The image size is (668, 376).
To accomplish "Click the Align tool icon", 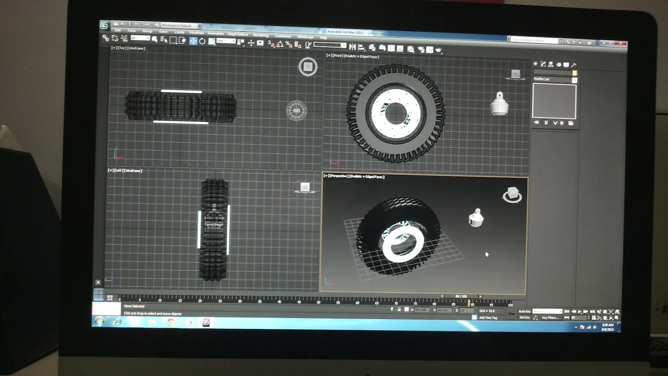I will pyautogui.click(x=362, y=47).
